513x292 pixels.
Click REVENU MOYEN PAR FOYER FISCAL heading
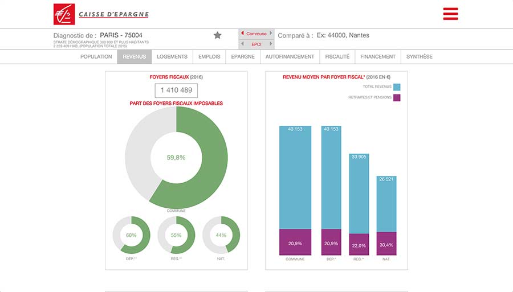click(336, 77)
